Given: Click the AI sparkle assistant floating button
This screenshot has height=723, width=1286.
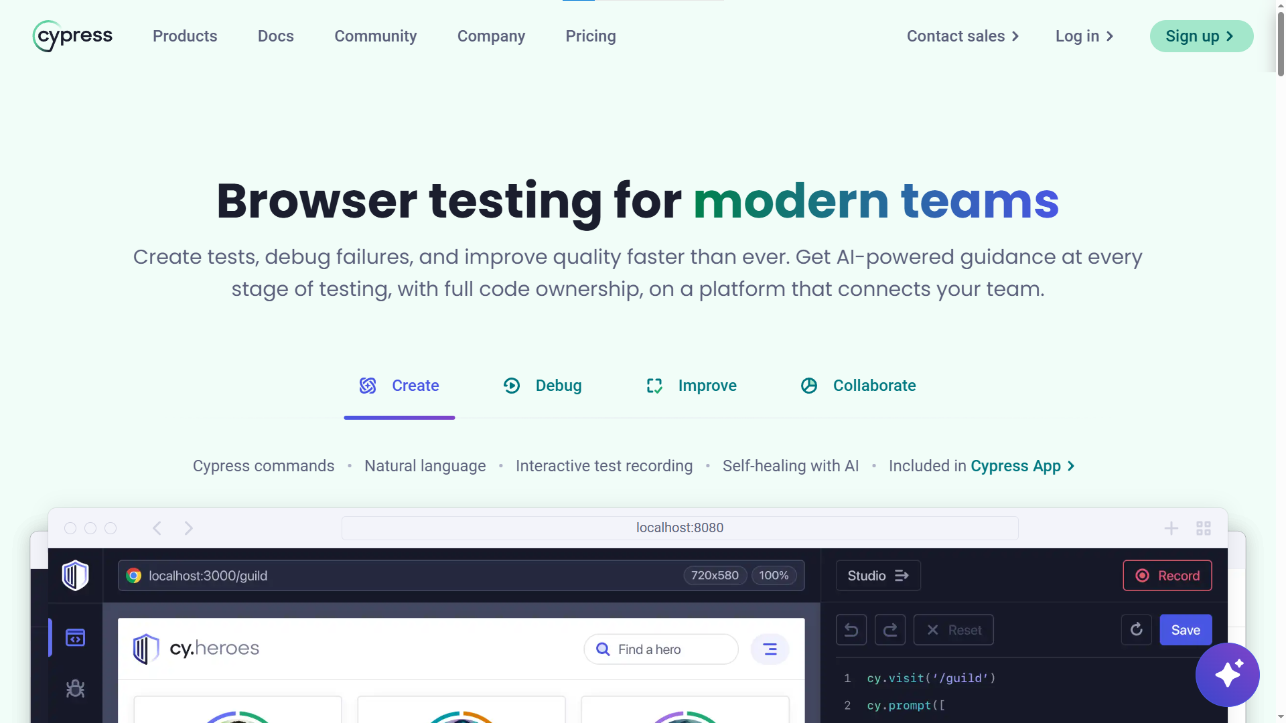Looking at the screenshot, I should pos(1227,675).
